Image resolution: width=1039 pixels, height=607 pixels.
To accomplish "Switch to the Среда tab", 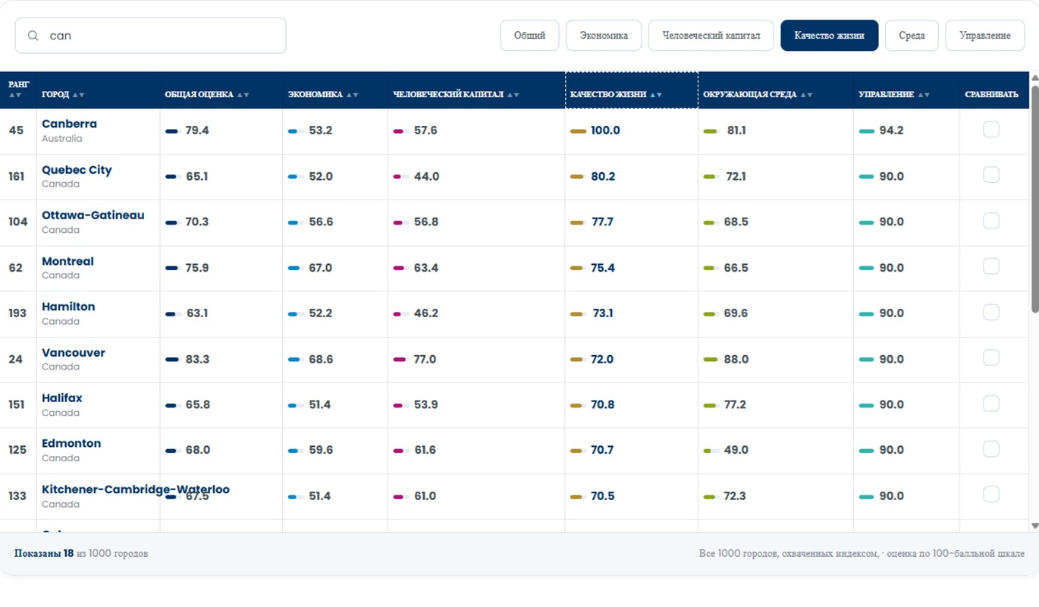I will [912, 36].
